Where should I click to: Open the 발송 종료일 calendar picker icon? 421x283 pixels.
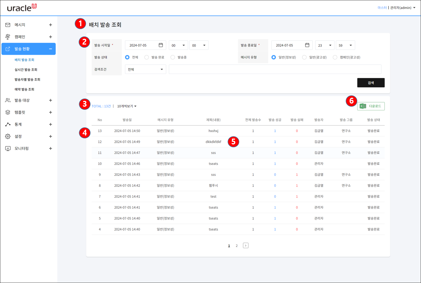(x=307, y=45)
